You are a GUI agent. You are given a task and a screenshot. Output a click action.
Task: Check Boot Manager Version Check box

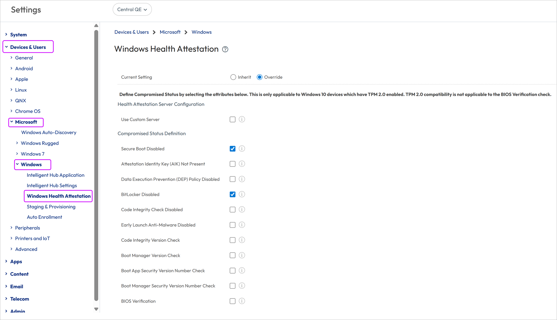pos(233,255)
